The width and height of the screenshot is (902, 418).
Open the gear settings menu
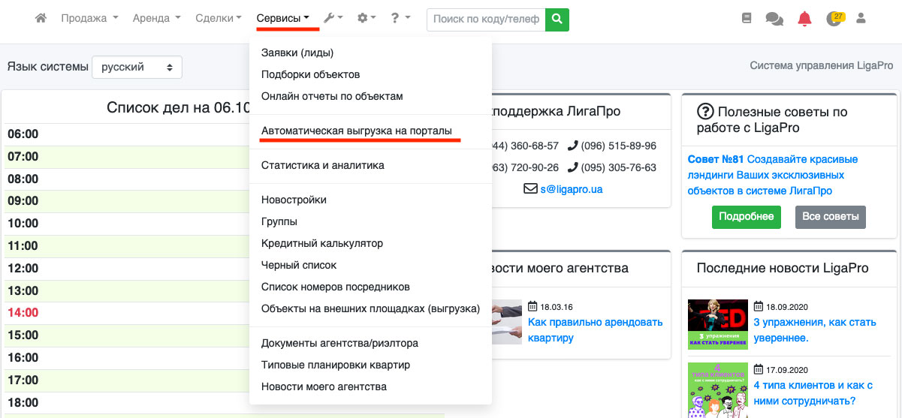point(367,18)
